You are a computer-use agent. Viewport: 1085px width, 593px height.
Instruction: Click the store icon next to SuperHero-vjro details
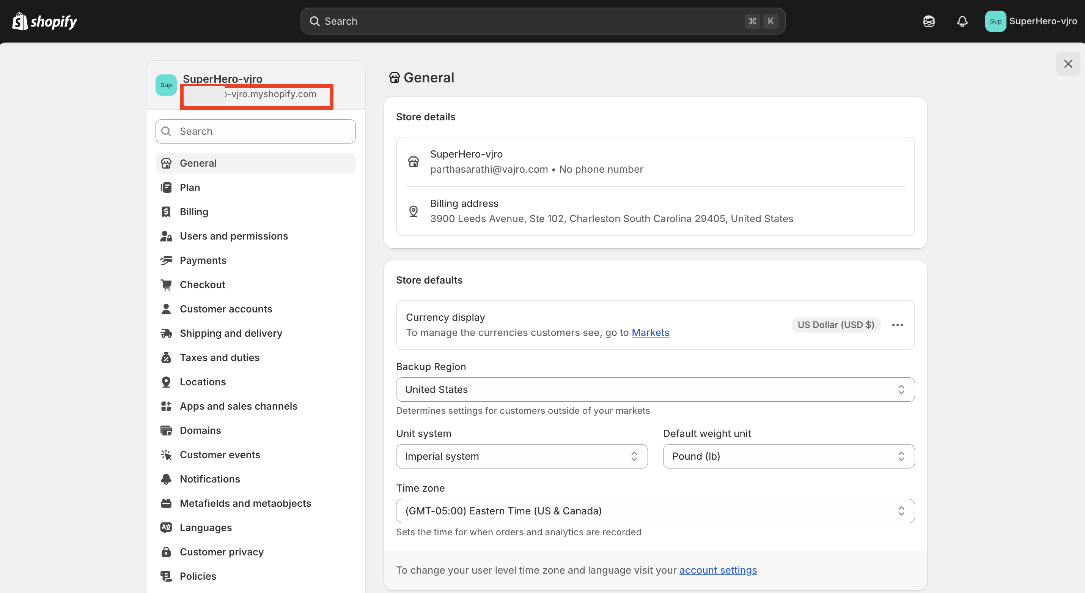pos(413,162)
